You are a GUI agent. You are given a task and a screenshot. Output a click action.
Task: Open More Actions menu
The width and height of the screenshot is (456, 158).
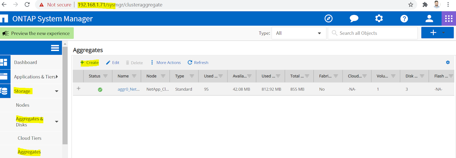(x=166, y=62)
